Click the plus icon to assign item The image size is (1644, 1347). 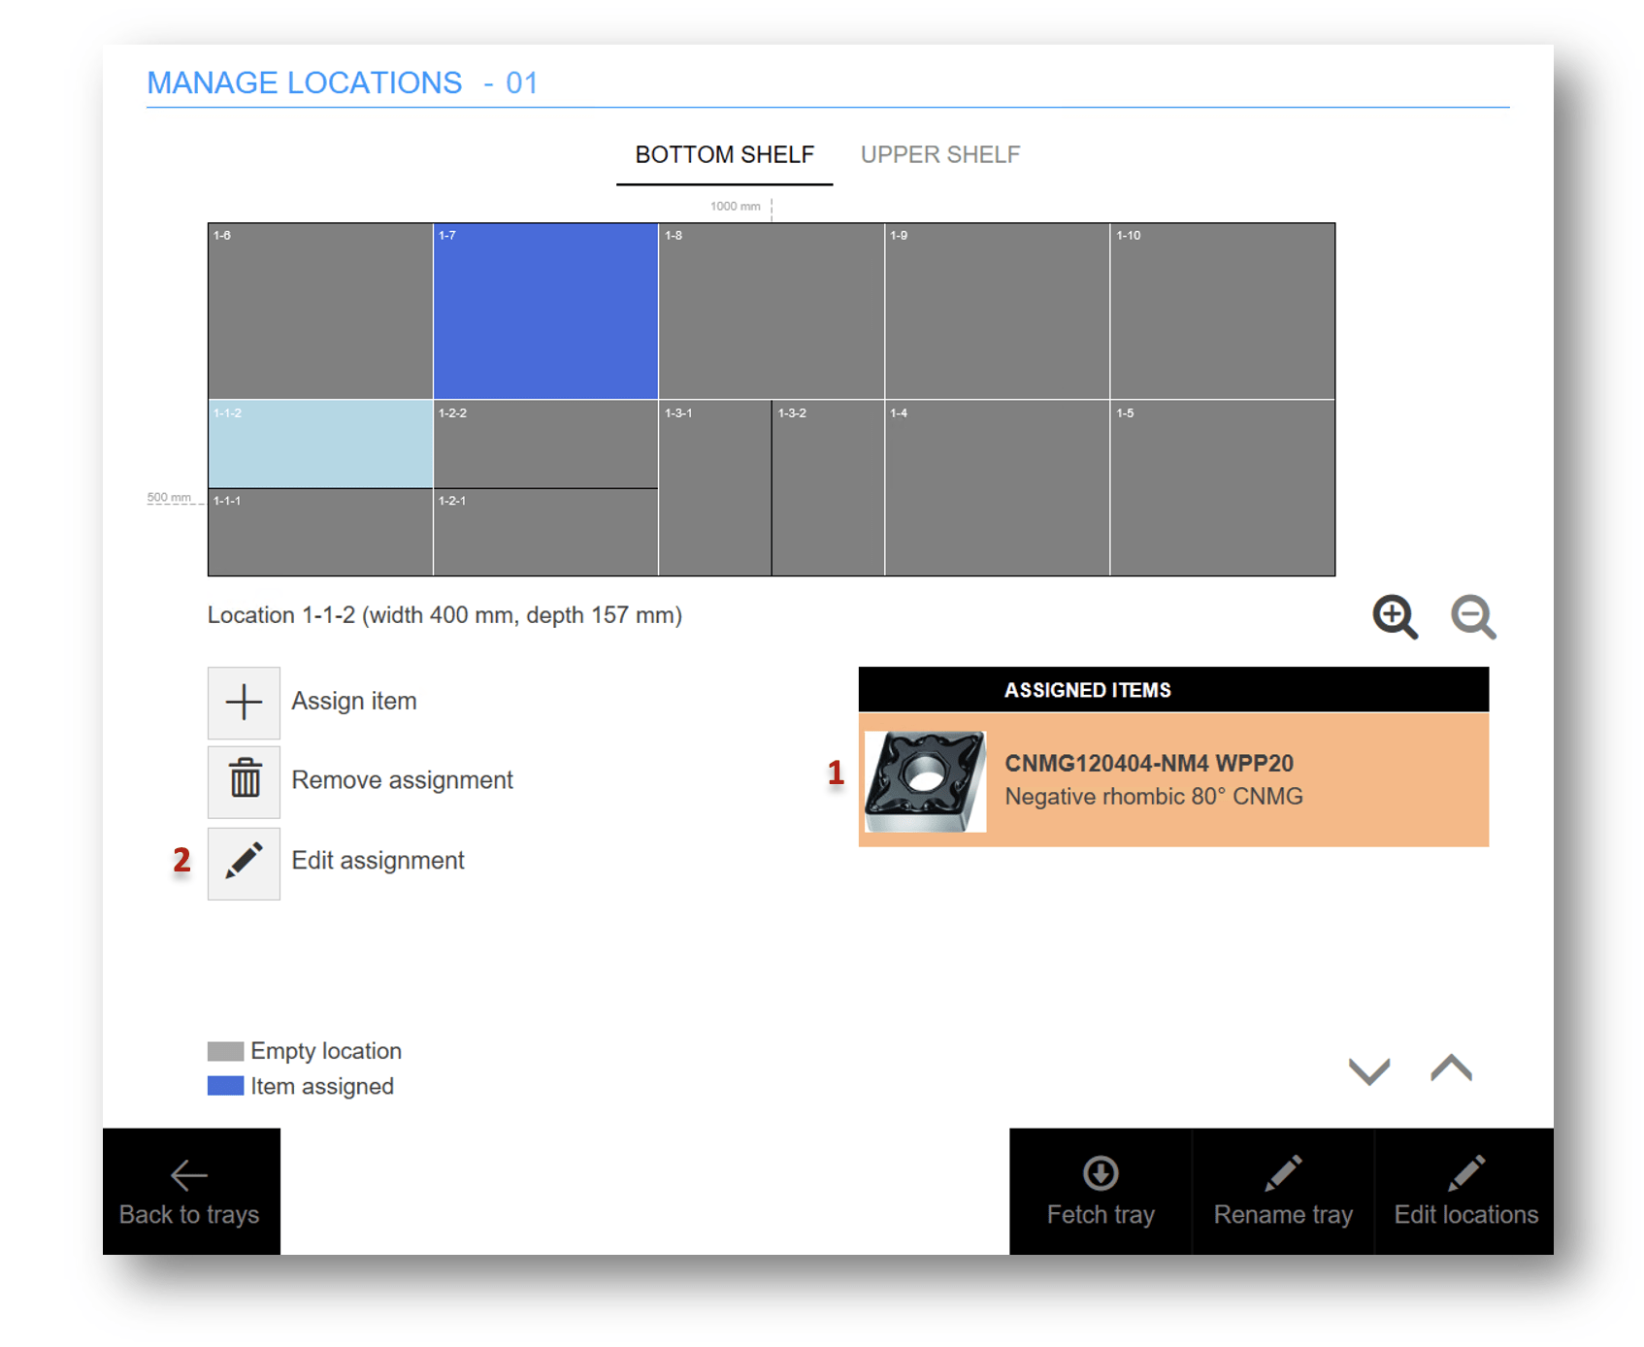[244, 703]
